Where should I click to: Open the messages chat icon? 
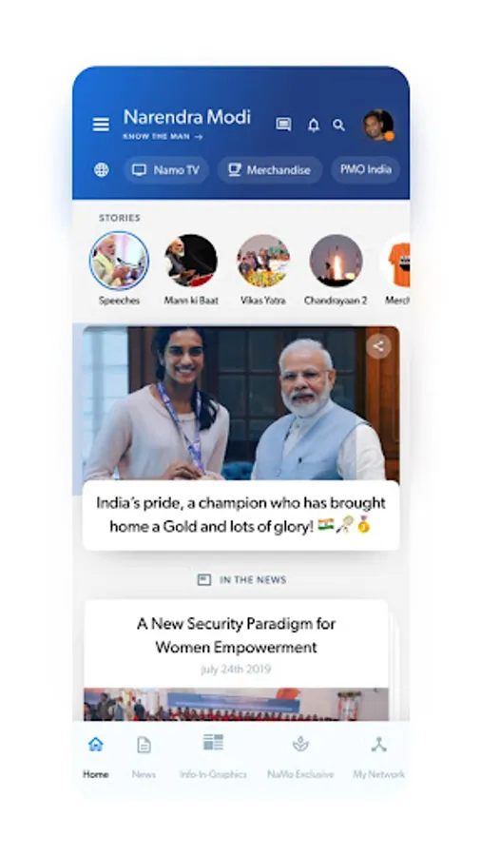point(283,125)
